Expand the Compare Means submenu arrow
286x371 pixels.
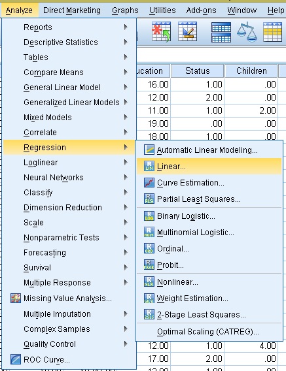126,72
